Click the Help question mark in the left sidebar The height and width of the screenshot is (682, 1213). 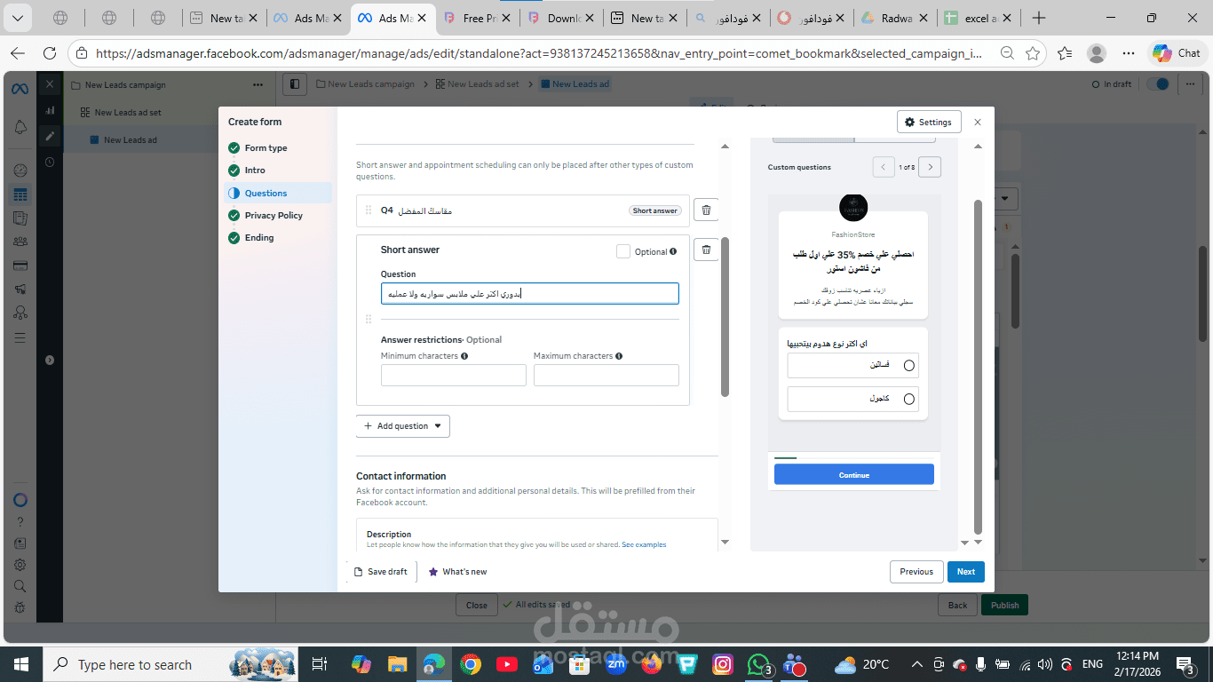click(x=20, y=522)
